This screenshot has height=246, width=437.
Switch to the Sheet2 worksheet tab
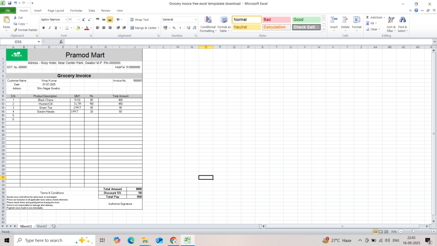coord(41,226)
